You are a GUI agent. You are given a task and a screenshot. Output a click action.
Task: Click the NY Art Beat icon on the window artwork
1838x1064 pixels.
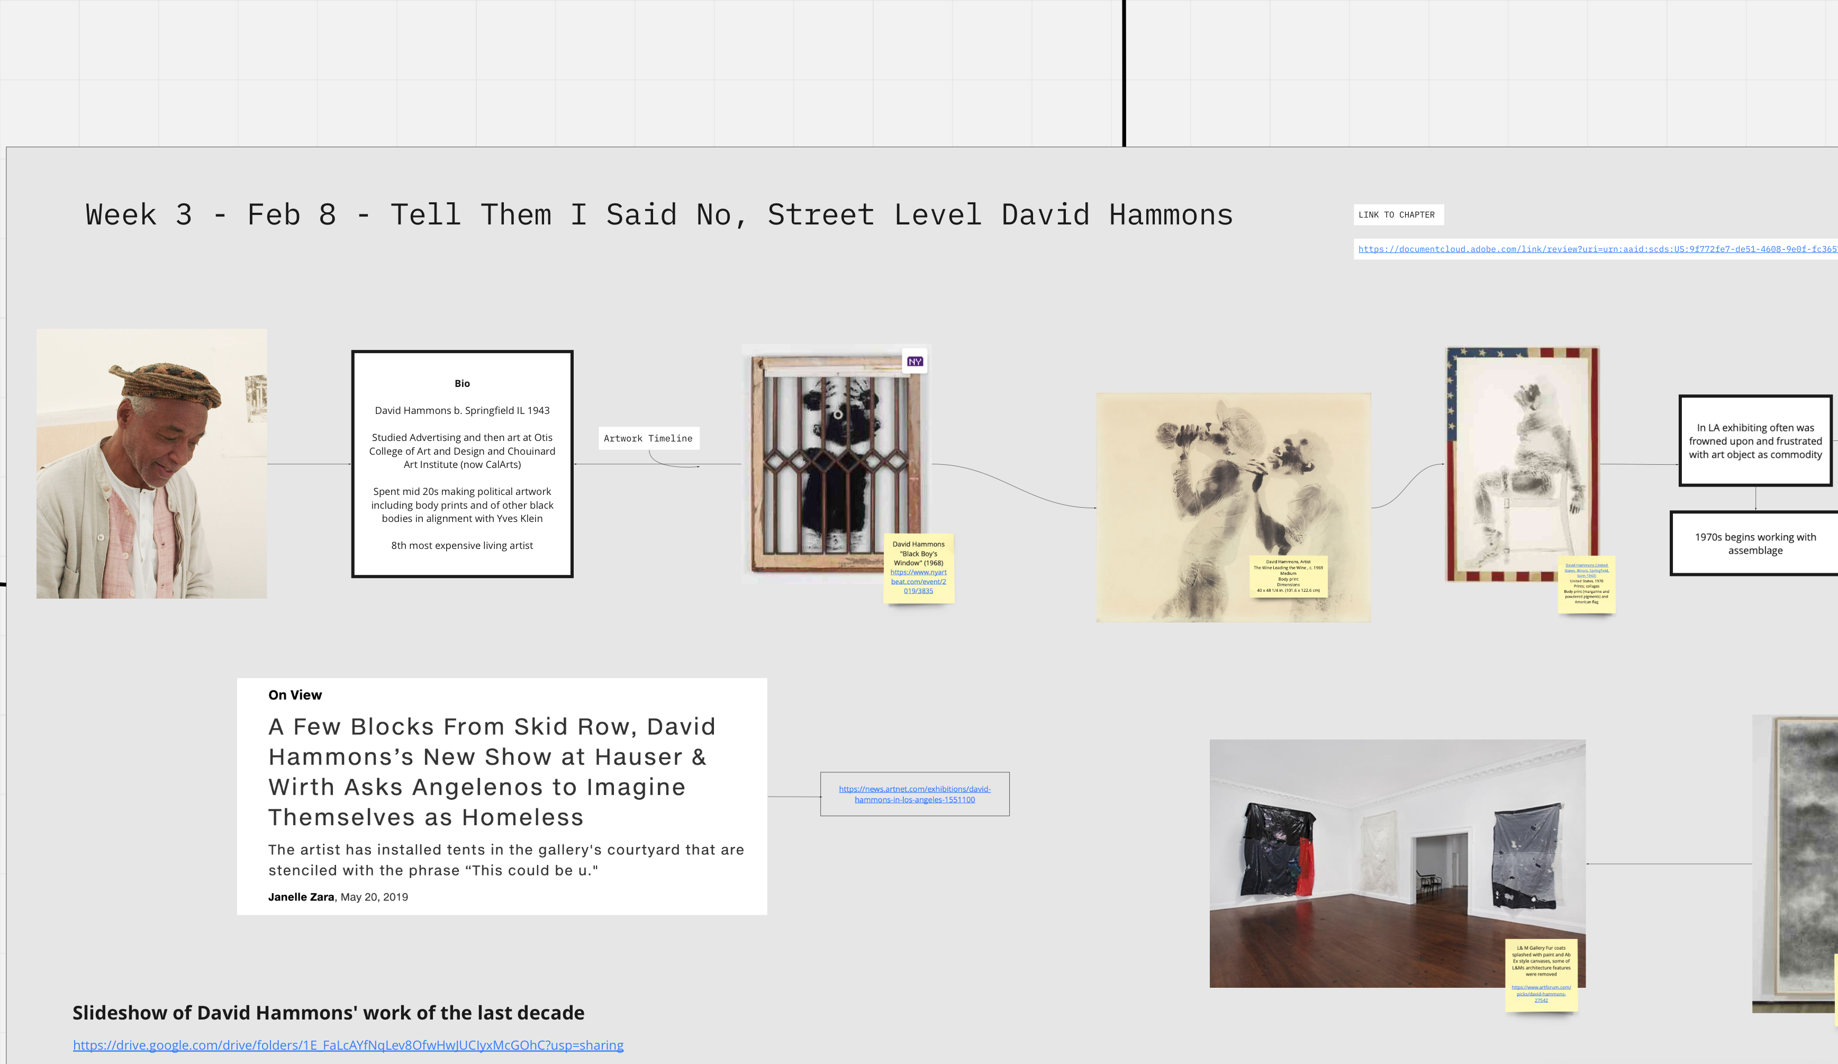pos(915,361)
